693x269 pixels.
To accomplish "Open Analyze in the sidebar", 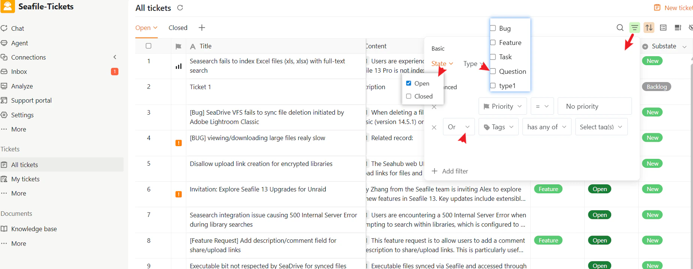I will coord(22,86).
